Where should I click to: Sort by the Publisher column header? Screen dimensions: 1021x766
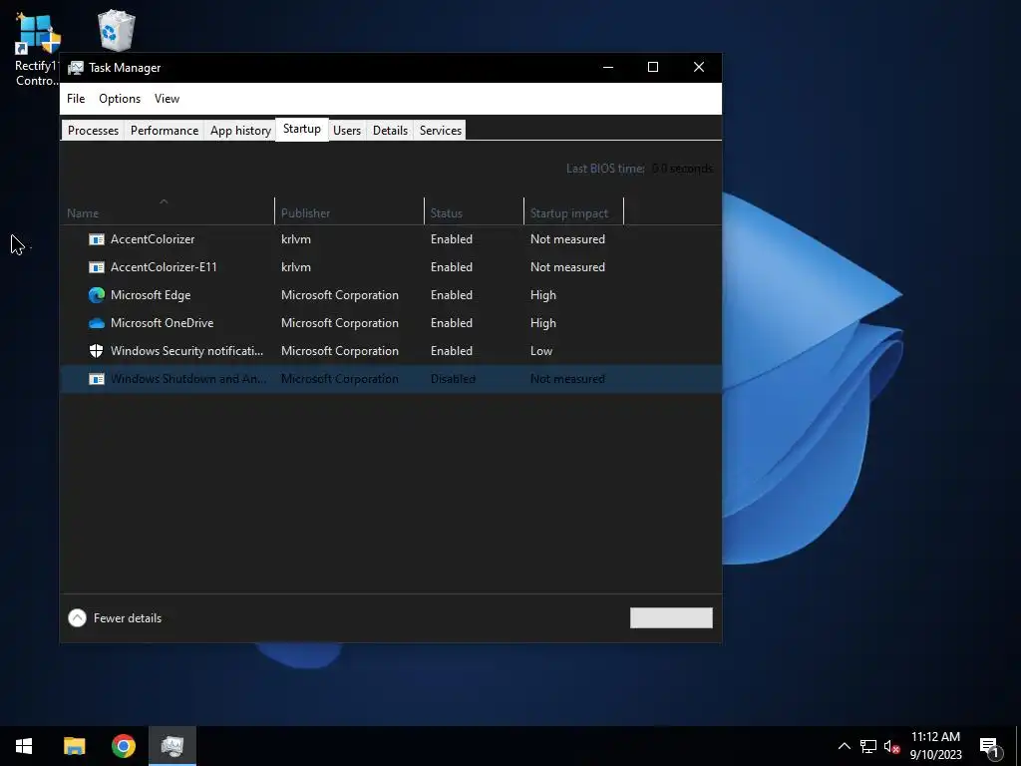(350, 211)
